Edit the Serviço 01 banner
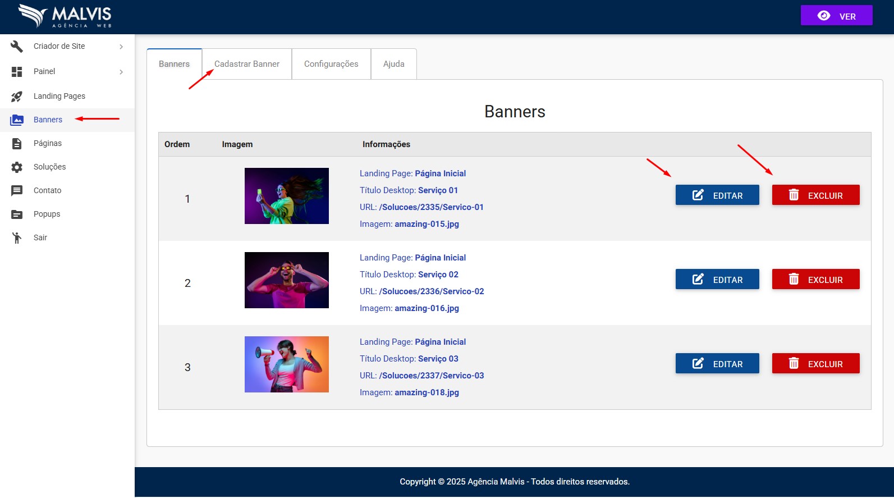 click(x=717, y=195)
